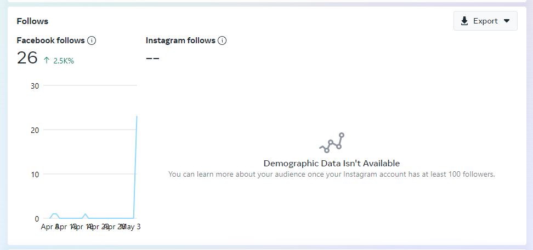This screenshot has width=533, height=250.
Task: Click the Export button label
Action: point(485,21)
